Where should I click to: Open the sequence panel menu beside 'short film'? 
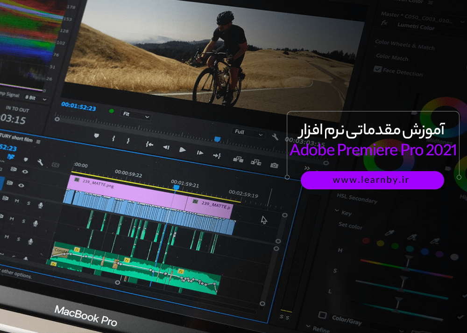tap(38, 141)
